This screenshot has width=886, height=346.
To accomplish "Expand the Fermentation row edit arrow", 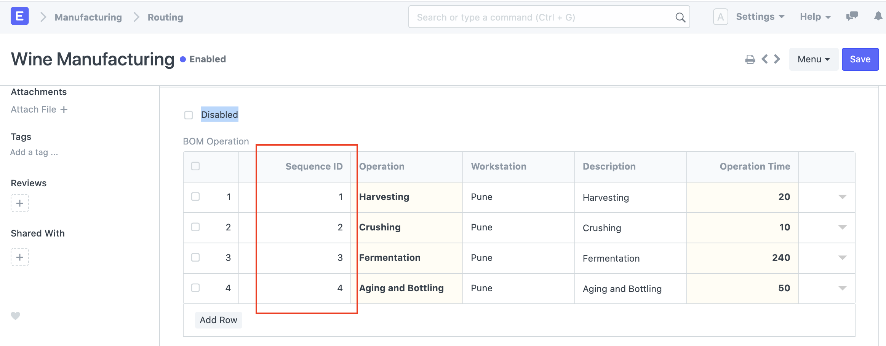I will 842,258.
